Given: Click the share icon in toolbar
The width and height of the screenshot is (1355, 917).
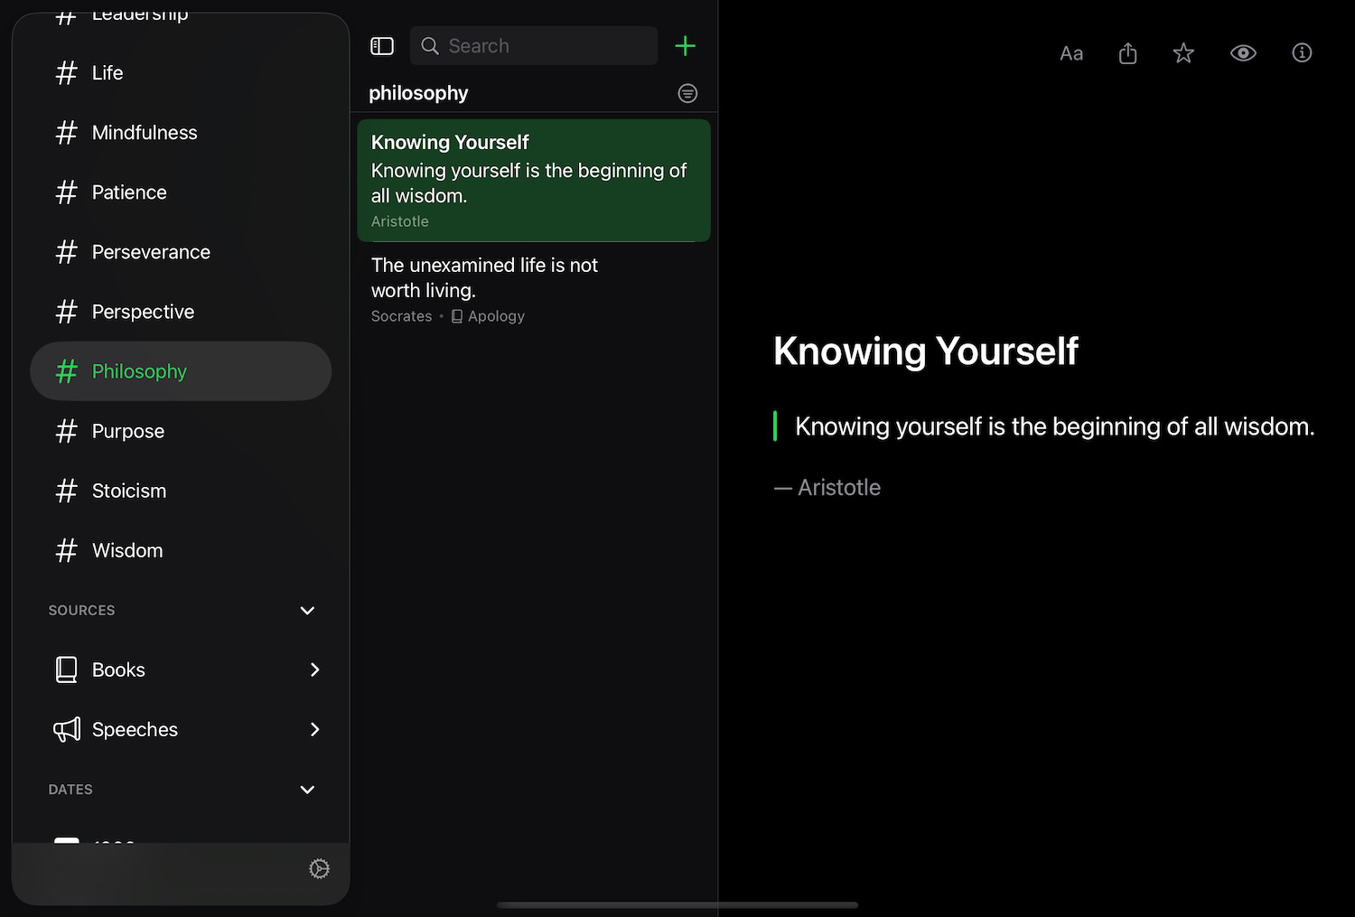Looking at the screenshot, I should click(1127, 54).
